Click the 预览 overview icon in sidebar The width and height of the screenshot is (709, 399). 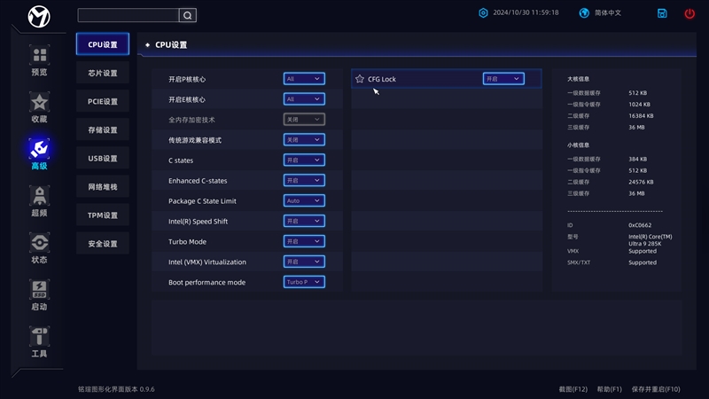click(39, 57)
